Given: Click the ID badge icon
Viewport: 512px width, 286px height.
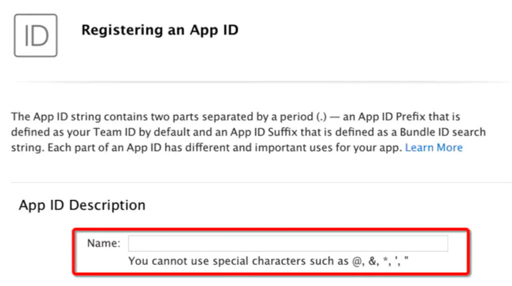Looking at the screenshot, I should [x=36, y=35].
